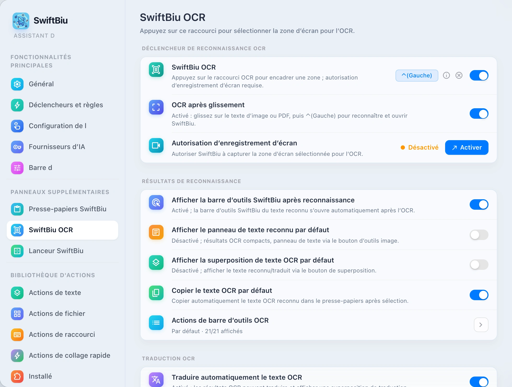Toggle Traduire automatiquement le texte OCR switch
512x387 pixels.
click(479, 382)
